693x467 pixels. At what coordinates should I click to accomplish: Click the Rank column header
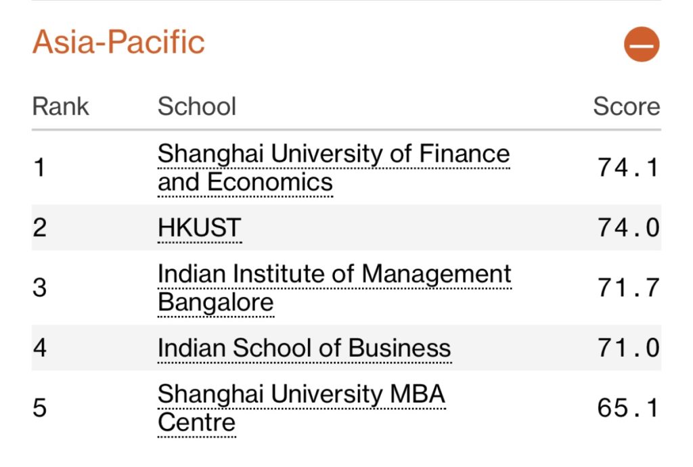[x=61, y=106]
